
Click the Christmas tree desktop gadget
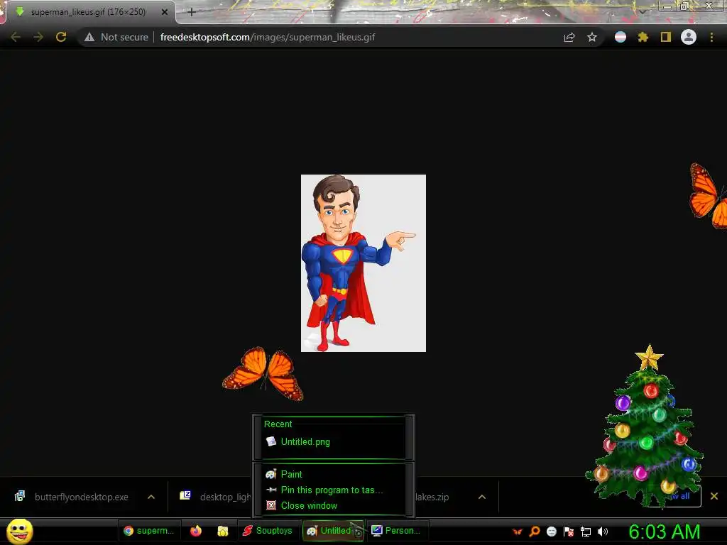coord(645,426)
